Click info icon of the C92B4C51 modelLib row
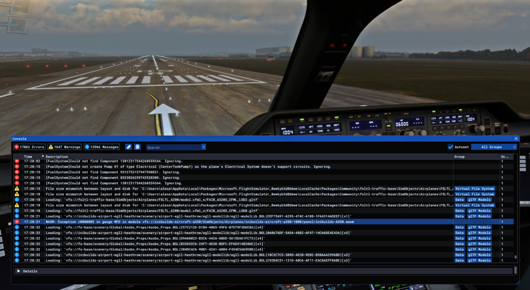This screenshot has height=290, width=530. [16, 260]
